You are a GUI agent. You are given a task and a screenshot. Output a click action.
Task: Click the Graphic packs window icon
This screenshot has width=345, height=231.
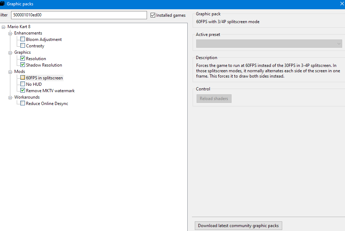coord(2,4)
